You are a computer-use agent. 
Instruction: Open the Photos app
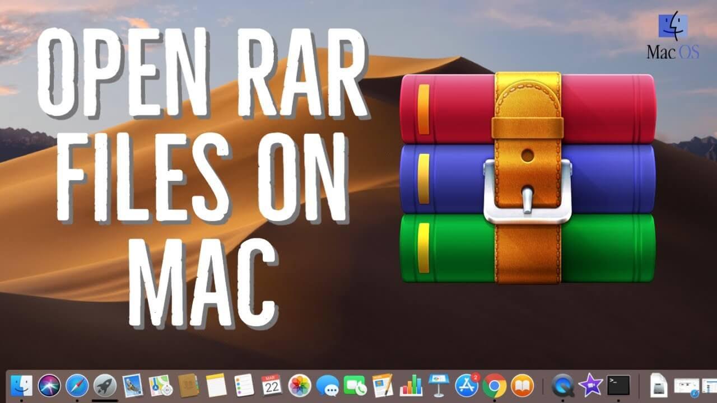tap(300, 385)
